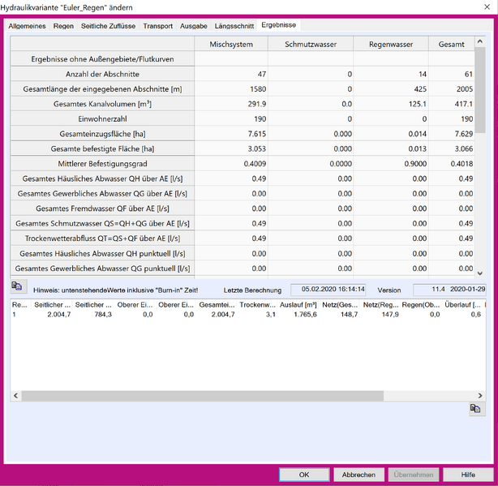
Task: Click the Gesamt column header
Action: [451, 44]
